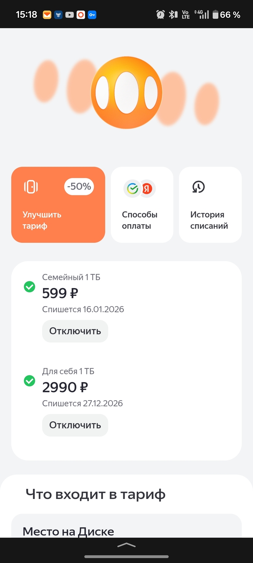Viewport: 253px width, 563px height.
Task: Tap the red Yandex Я payment icon
Action: tap(147, 189)
